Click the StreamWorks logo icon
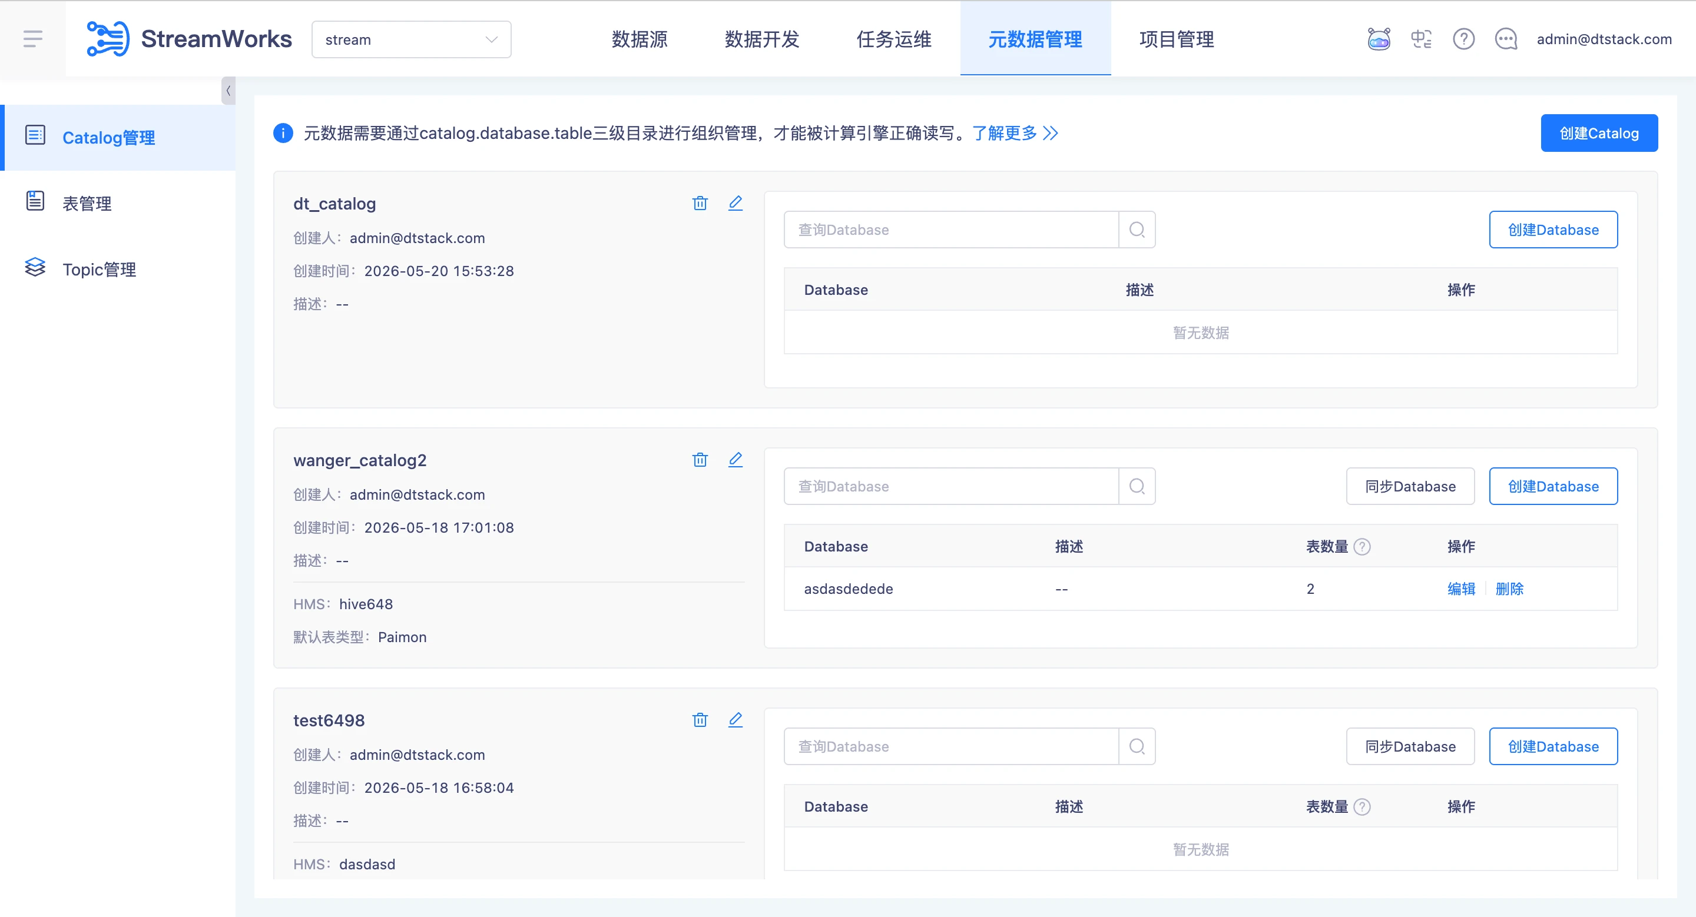1696x917 pixels. point(108,39)
